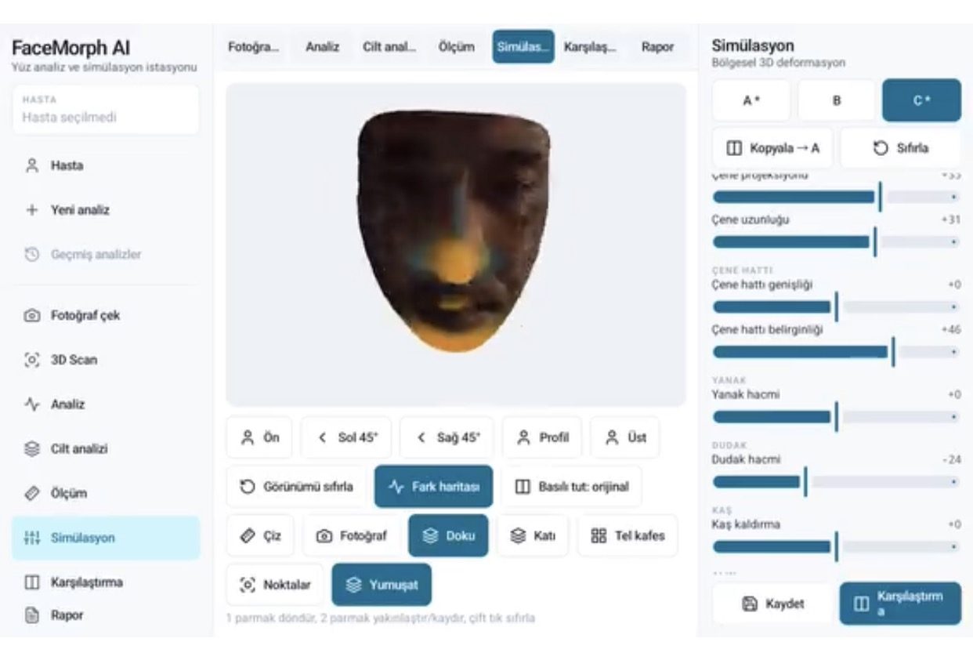Image resolution: width=973 pixels, height=660 pixels.
Task: Toggle Yumuşat smoothing
Action: point(382,585)
